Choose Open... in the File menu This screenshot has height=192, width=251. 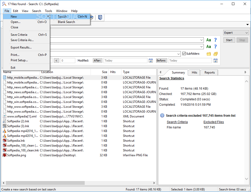(x=27, y=22)
